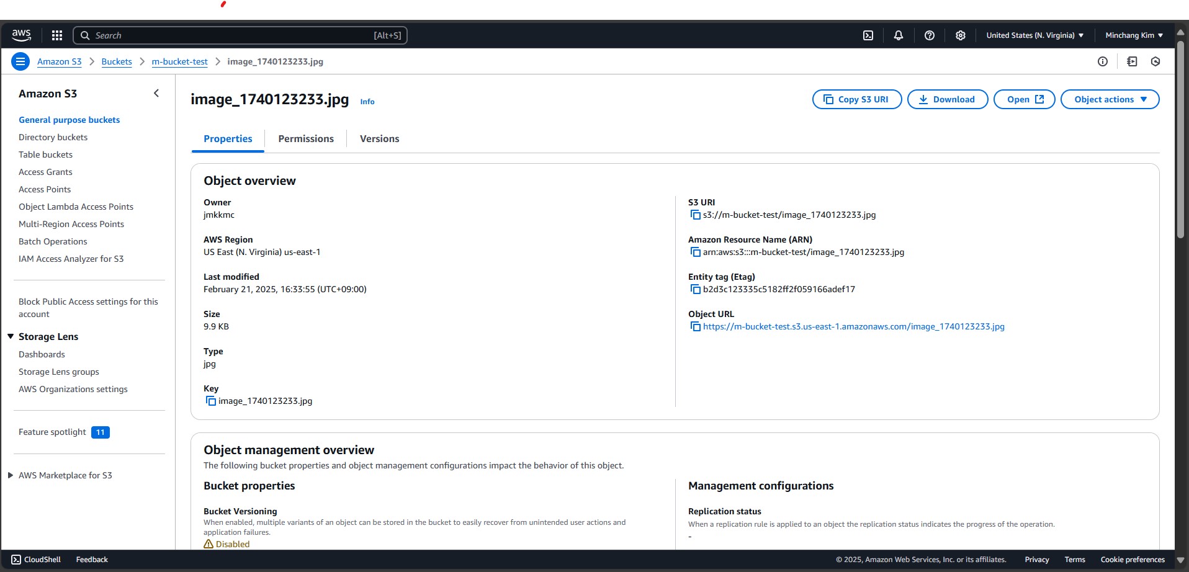
Task: Open Batch Operations in sidebar
Action: pyautogui.click(x=53, y=241)
